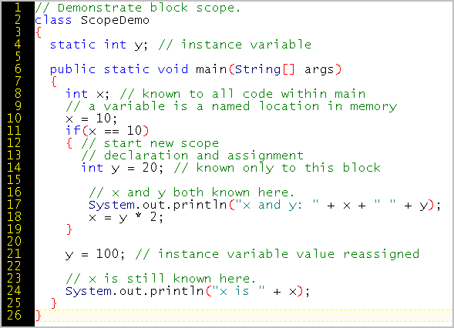
Task: Click the x = y * 2 statement
Action: coord(126,217)
